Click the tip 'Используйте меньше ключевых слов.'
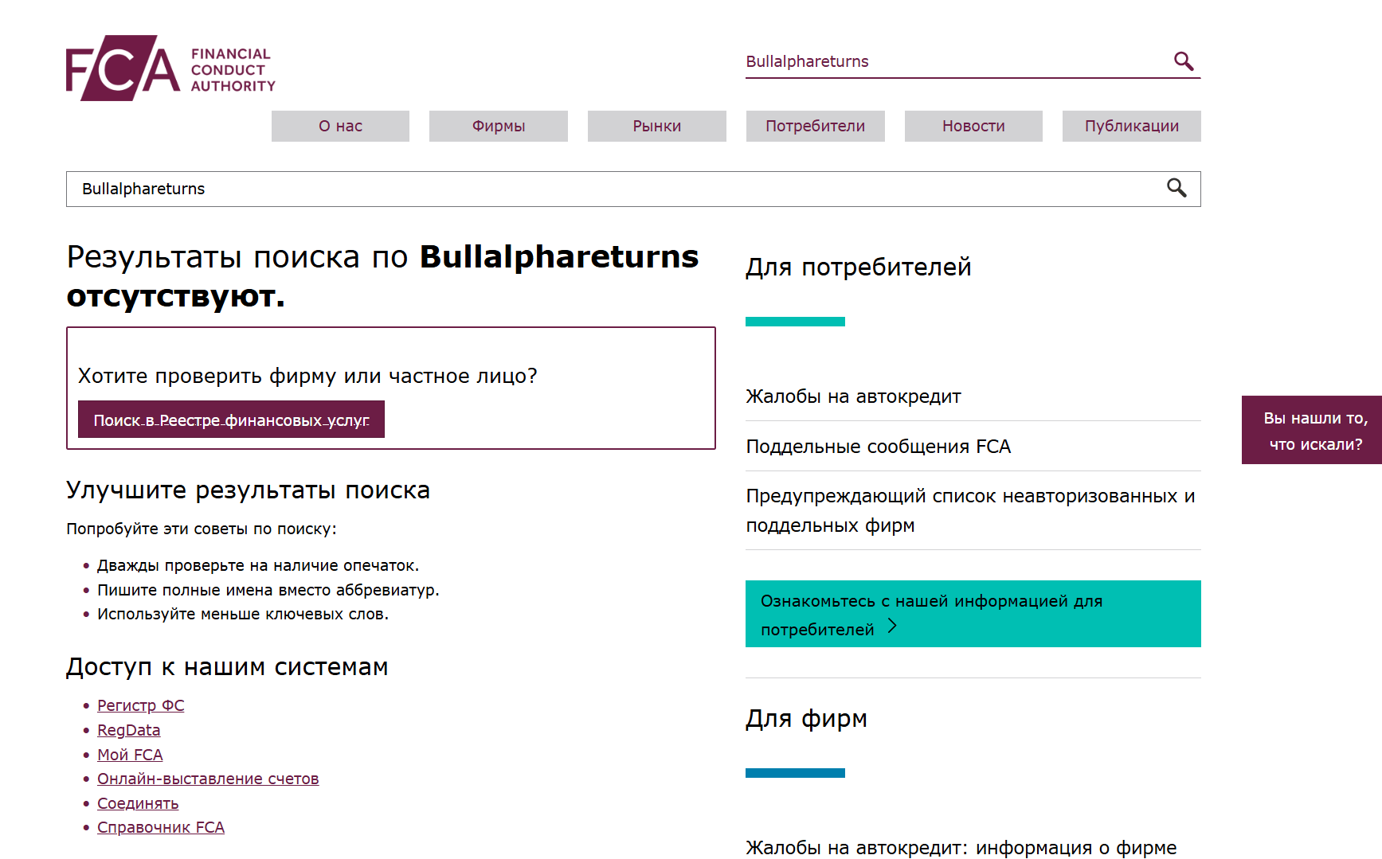This screenshot has height=859, width=1382. (x=243, y=614)
